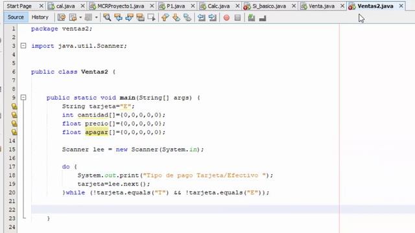
Task: Click "Scanner lee = new Scanner" line
Action: pyautogui.click(x=133, y=150)
